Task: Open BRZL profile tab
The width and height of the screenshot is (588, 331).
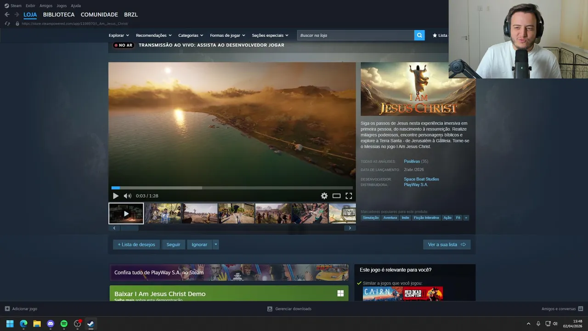Action: tap(131, 15)
